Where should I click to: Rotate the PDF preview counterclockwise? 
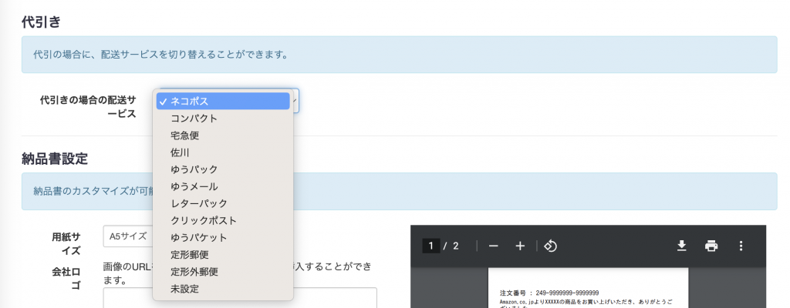551,246
